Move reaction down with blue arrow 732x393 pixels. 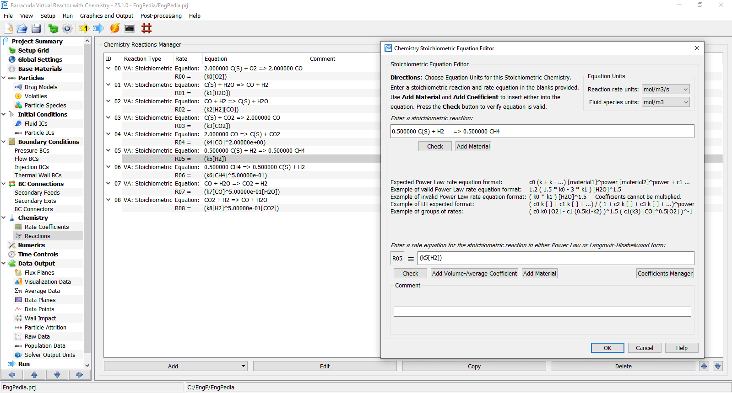pos(717,366)
